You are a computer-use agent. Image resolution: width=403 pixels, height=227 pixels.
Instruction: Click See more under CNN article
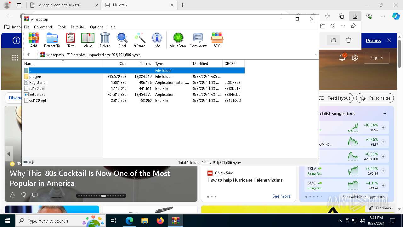(x=281, y=196)
